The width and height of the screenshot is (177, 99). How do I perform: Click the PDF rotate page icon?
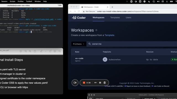(50, 51)
